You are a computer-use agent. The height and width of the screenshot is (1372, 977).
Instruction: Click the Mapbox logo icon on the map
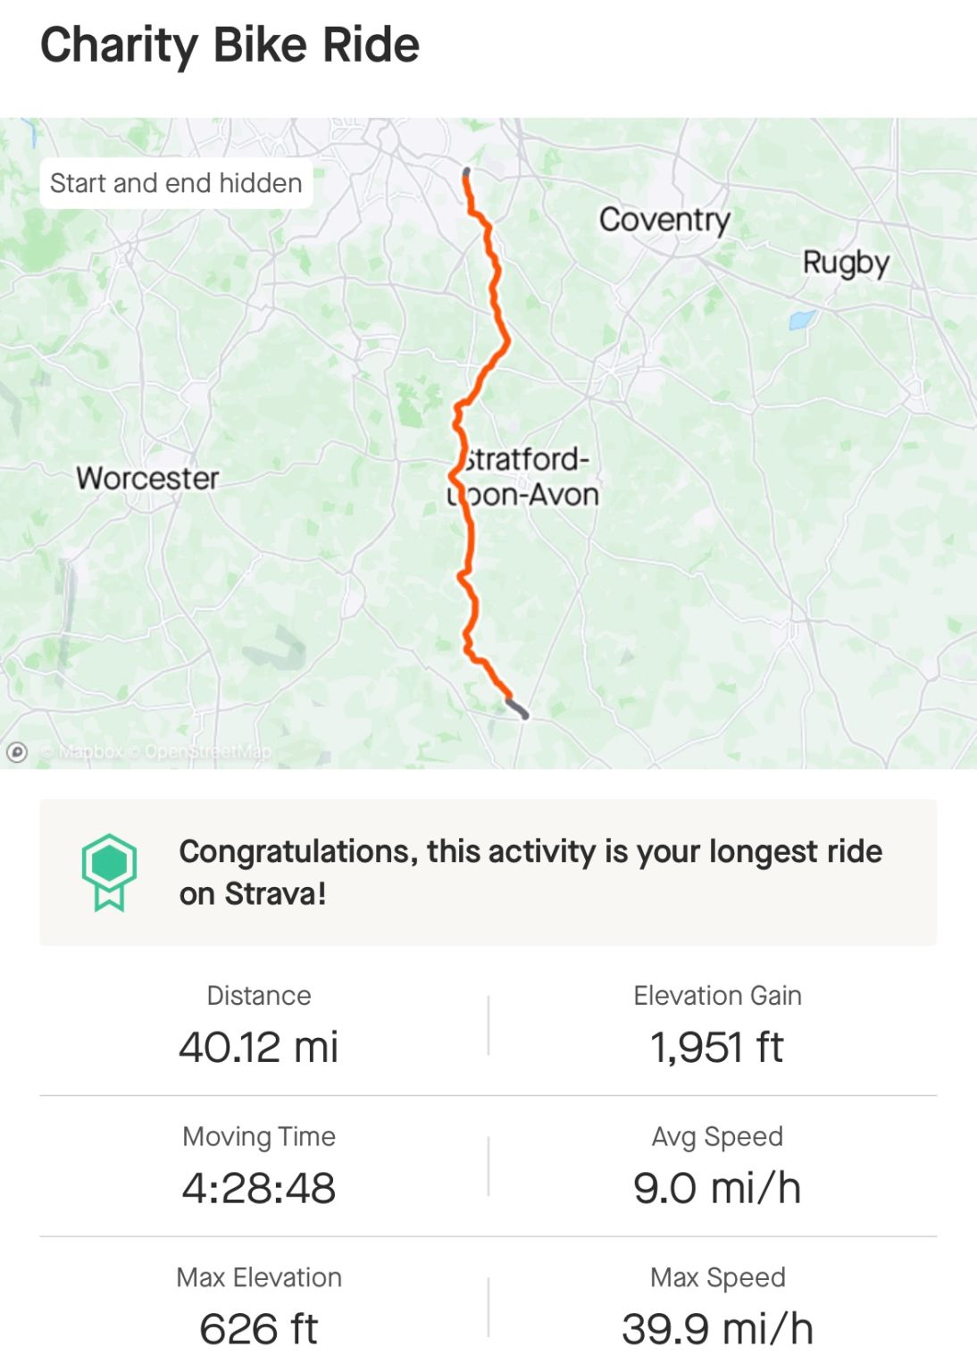point(17,752)
